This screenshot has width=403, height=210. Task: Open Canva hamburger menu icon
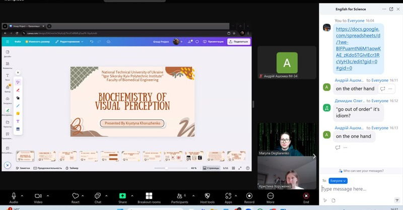8,42
